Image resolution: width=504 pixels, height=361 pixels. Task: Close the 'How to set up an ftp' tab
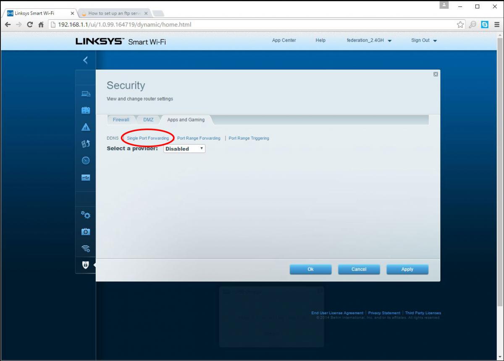click(x=146, y=13)
